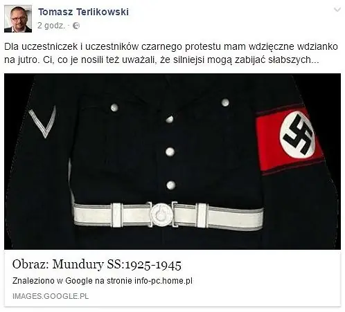The image size is (345, 312).
Task: Open the 'Obraz: Mundury SS:1925-1945' link title
Action: [97, 264]
